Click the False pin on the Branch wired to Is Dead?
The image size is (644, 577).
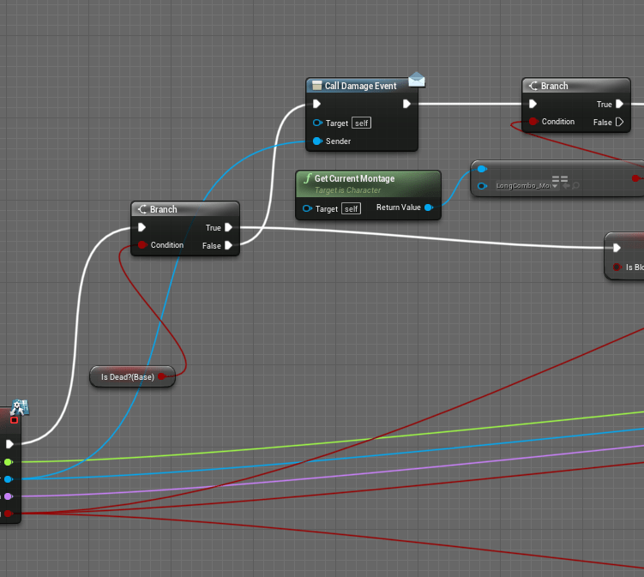tap(229, 245)
